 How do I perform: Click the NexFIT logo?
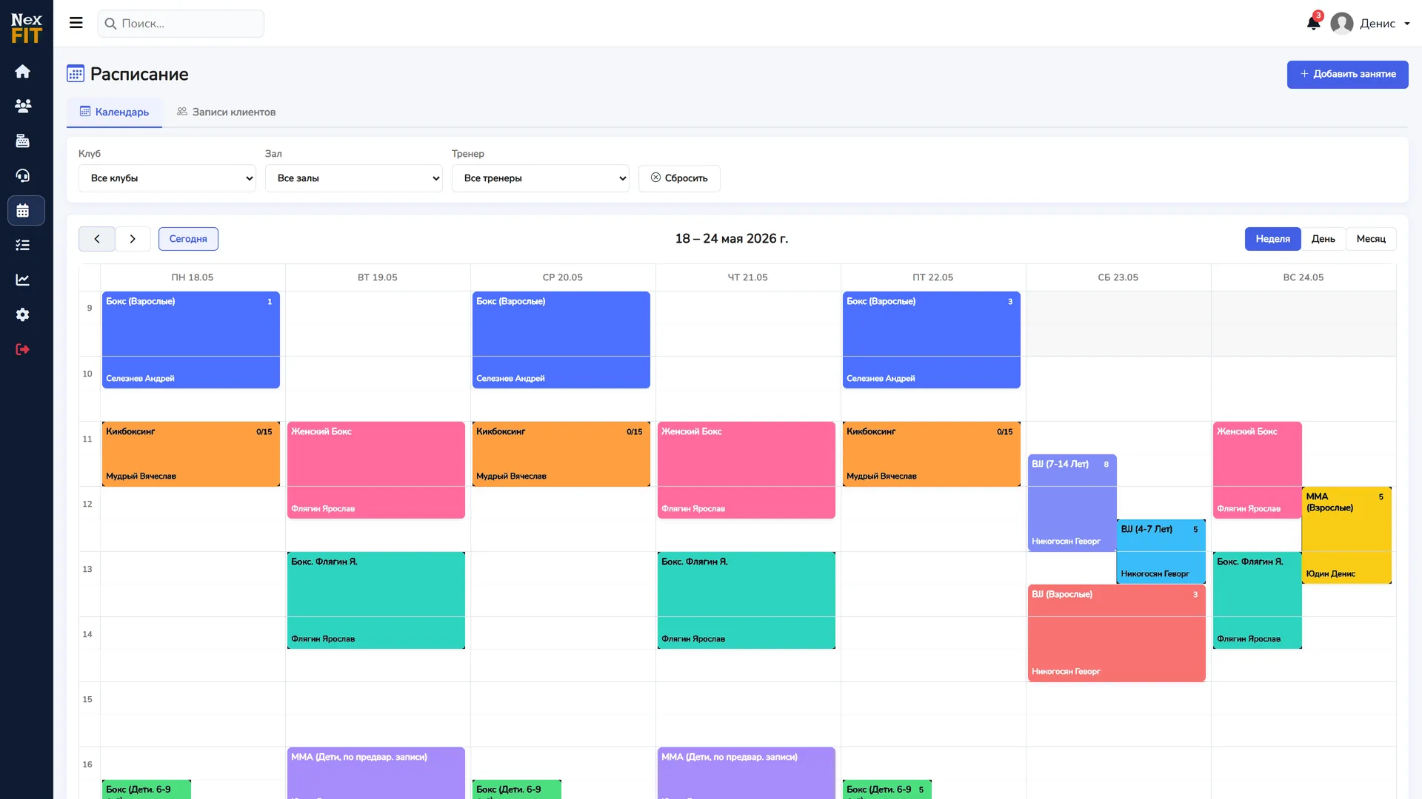coord(27,27)
